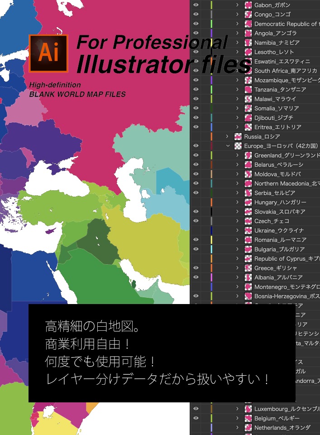Click the Somalia layer thumbnail

coord(248,108)
